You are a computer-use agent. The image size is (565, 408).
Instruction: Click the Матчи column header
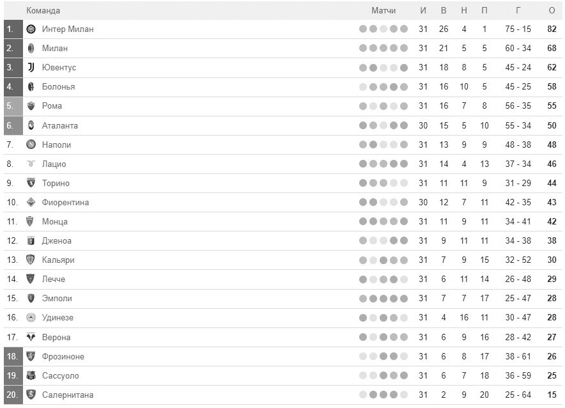pos(383,10)
